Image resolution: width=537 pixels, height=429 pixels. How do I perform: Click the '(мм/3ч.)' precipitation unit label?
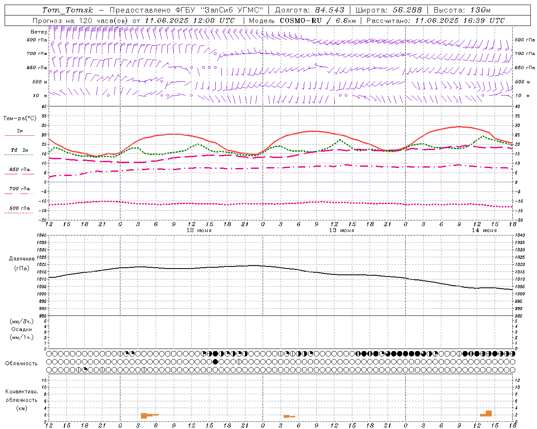click(21, 321)
